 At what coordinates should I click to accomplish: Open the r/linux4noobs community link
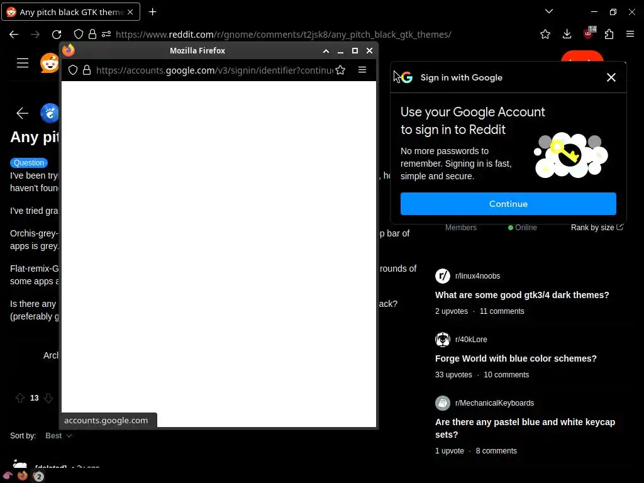[477, 276]
